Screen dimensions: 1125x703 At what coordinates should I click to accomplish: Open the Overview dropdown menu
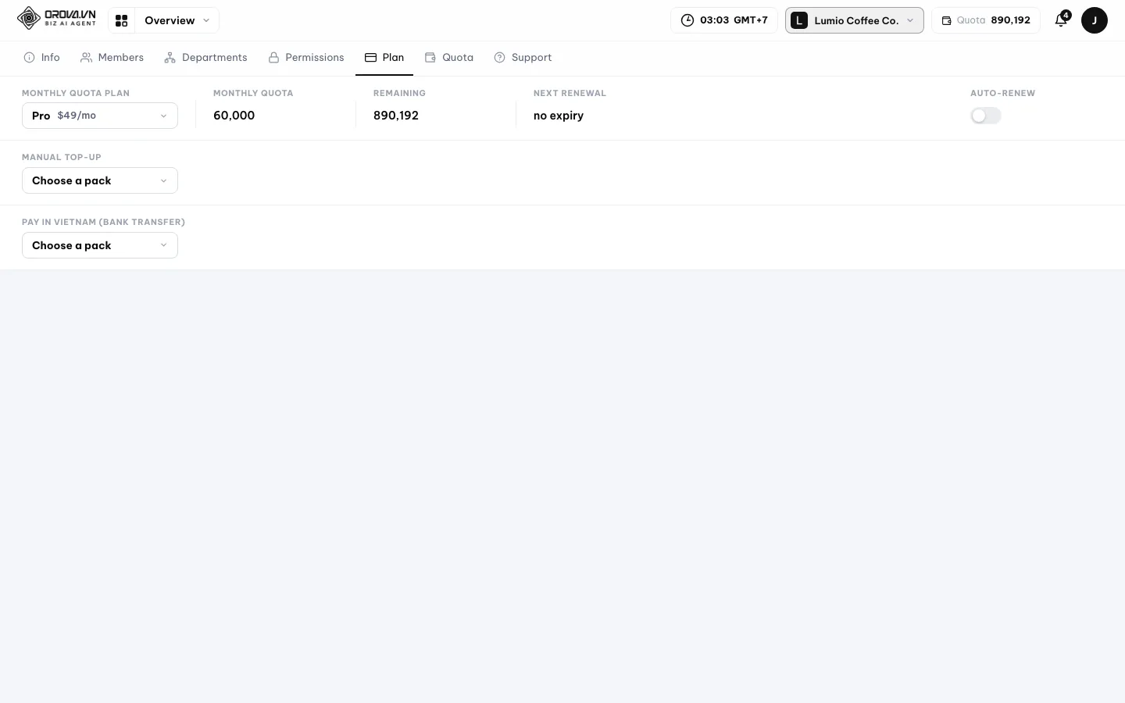coord(177,20)
